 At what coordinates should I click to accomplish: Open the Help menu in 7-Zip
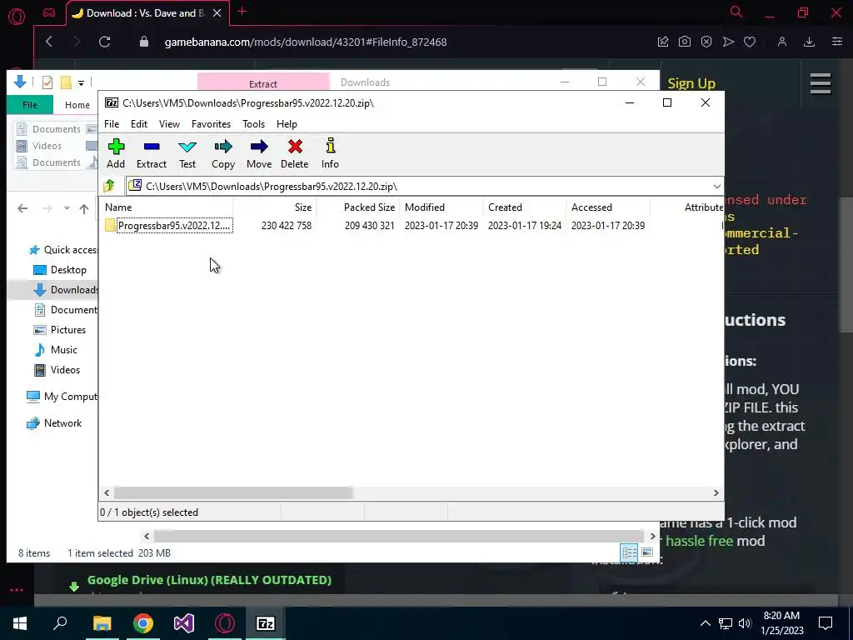point(287,124)
